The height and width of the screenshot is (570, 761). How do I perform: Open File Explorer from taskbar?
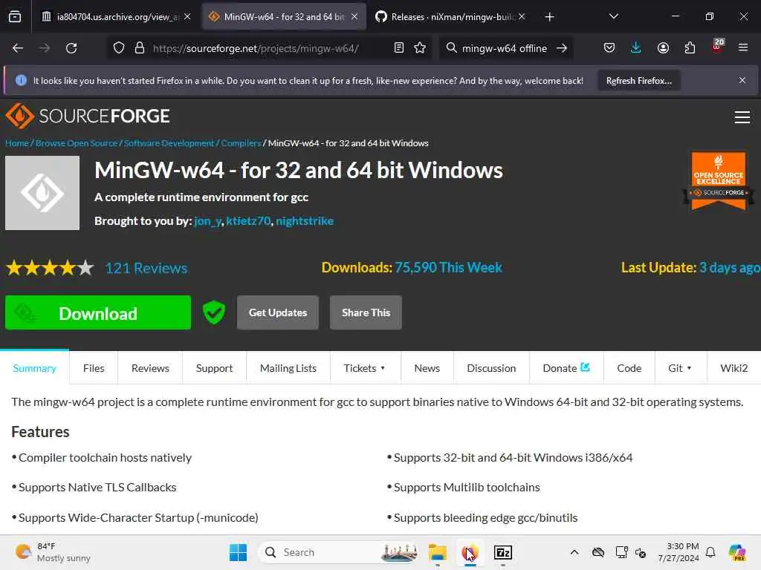(437, 552)
